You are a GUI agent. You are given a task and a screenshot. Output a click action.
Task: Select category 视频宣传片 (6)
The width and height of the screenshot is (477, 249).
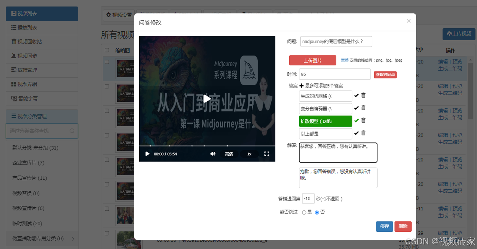tap(42, 208)
